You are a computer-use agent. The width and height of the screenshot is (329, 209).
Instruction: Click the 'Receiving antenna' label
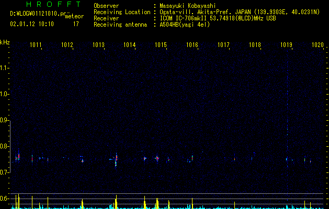point(120,25)
